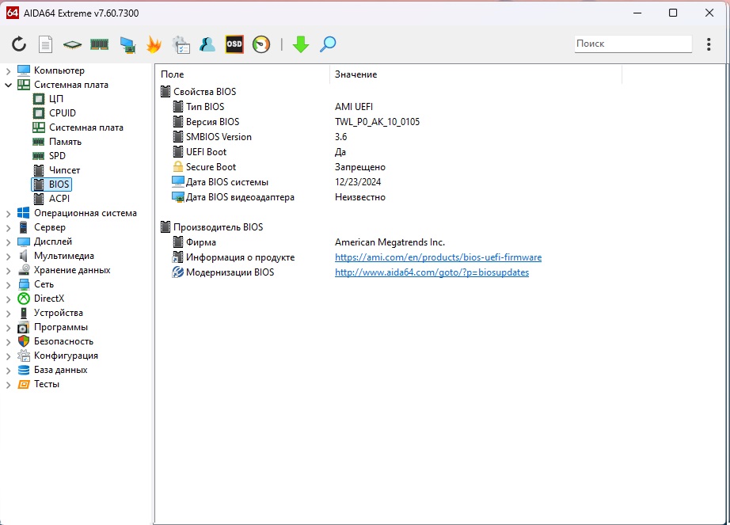Viewport: 730px width, 525px height.
Task: Select Память in the tree
Action: point(65,142)
